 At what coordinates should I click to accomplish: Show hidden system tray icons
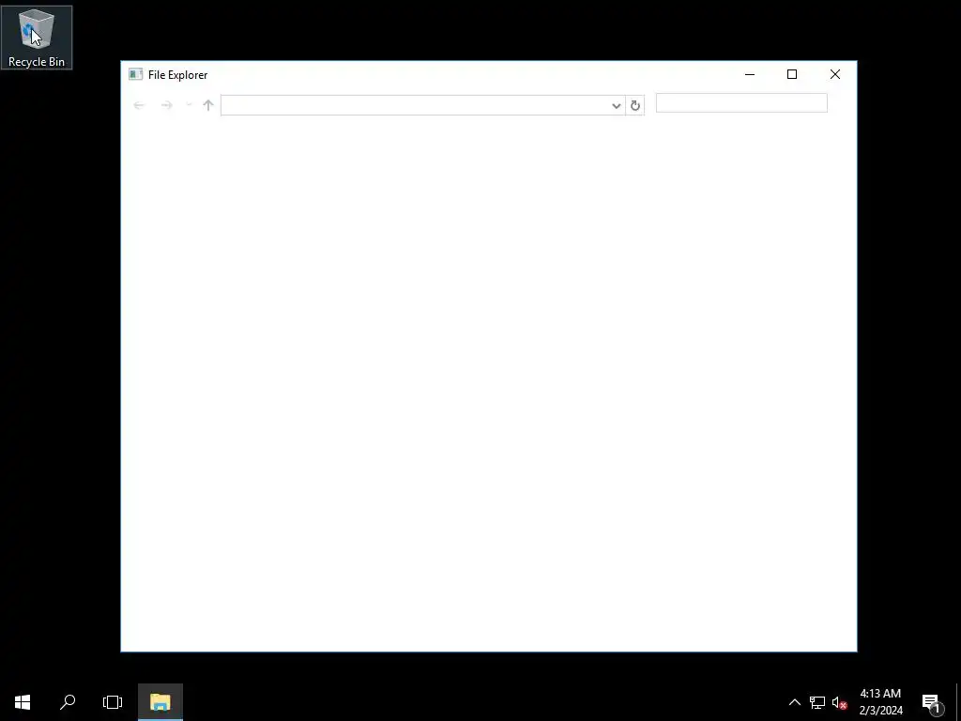click(794, 702)
